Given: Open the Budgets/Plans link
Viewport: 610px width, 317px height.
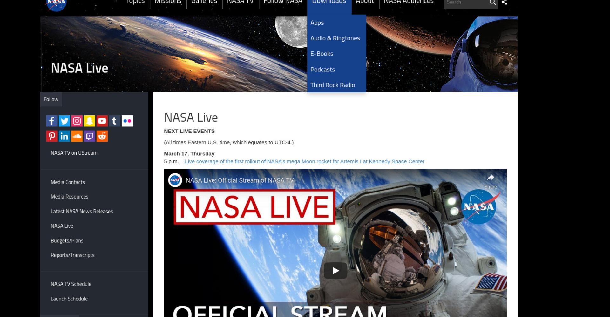Looking at the screenshot, I should point(67,240).
